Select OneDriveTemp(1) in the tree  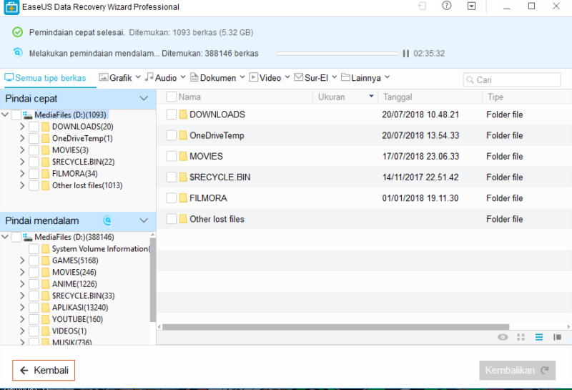click(x=82, y=138)
